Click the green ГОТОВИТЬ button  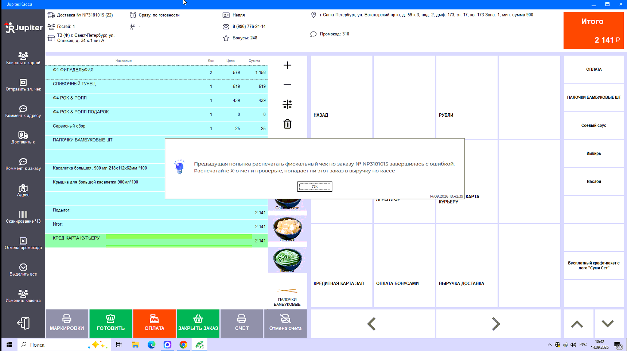coord(110,323)
